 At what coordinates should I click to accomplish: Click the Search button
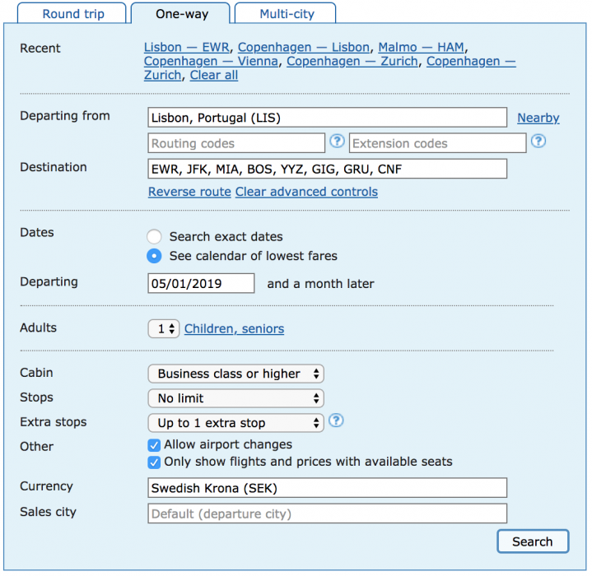click(533, 541)
